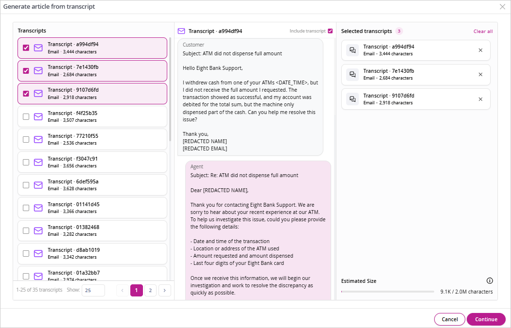The height and width of the screenshot is (328, 511).
Task: Check Transcript 01141d45 checkbox
Action: (x=26, y=208)
